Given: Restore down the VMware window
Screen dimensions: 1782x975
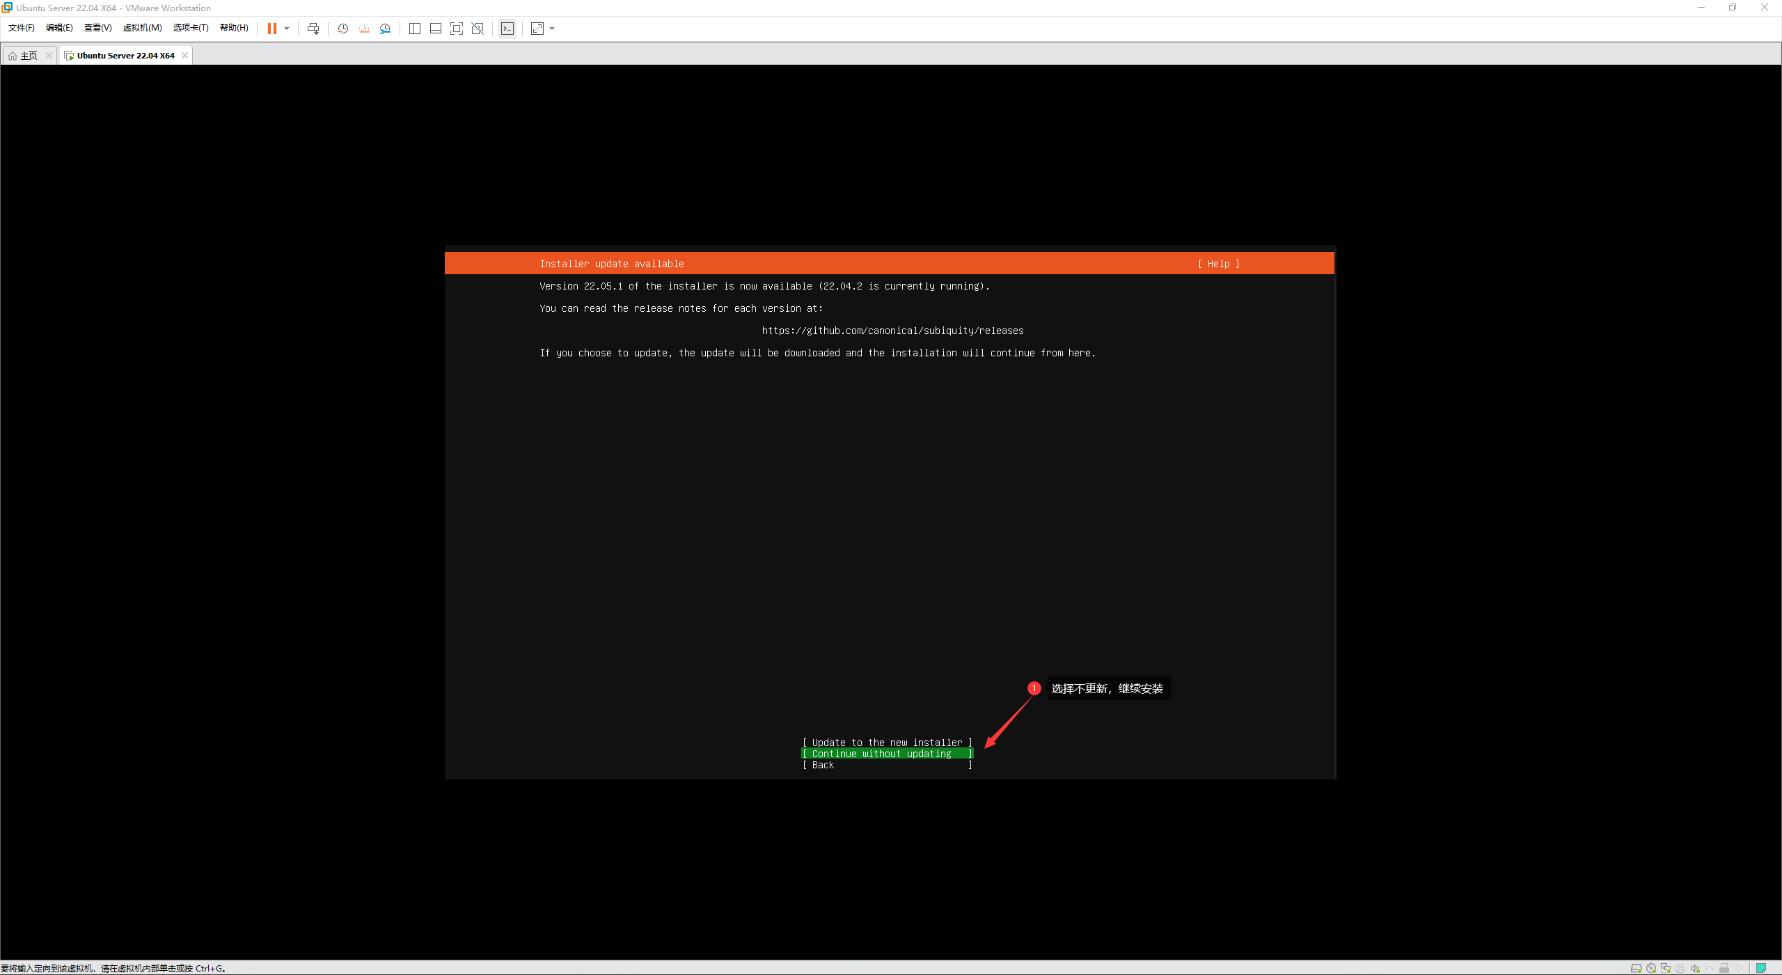Looking at the screenshot, I should coord(1733,8).
